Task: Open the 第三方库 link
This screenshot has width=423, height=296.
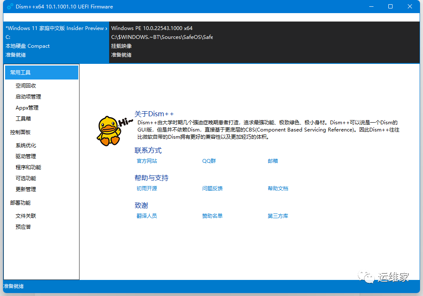Action: point(278,216)
